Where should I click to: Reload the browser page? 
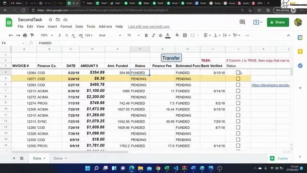pyautogui.click(x=23, y=10)
